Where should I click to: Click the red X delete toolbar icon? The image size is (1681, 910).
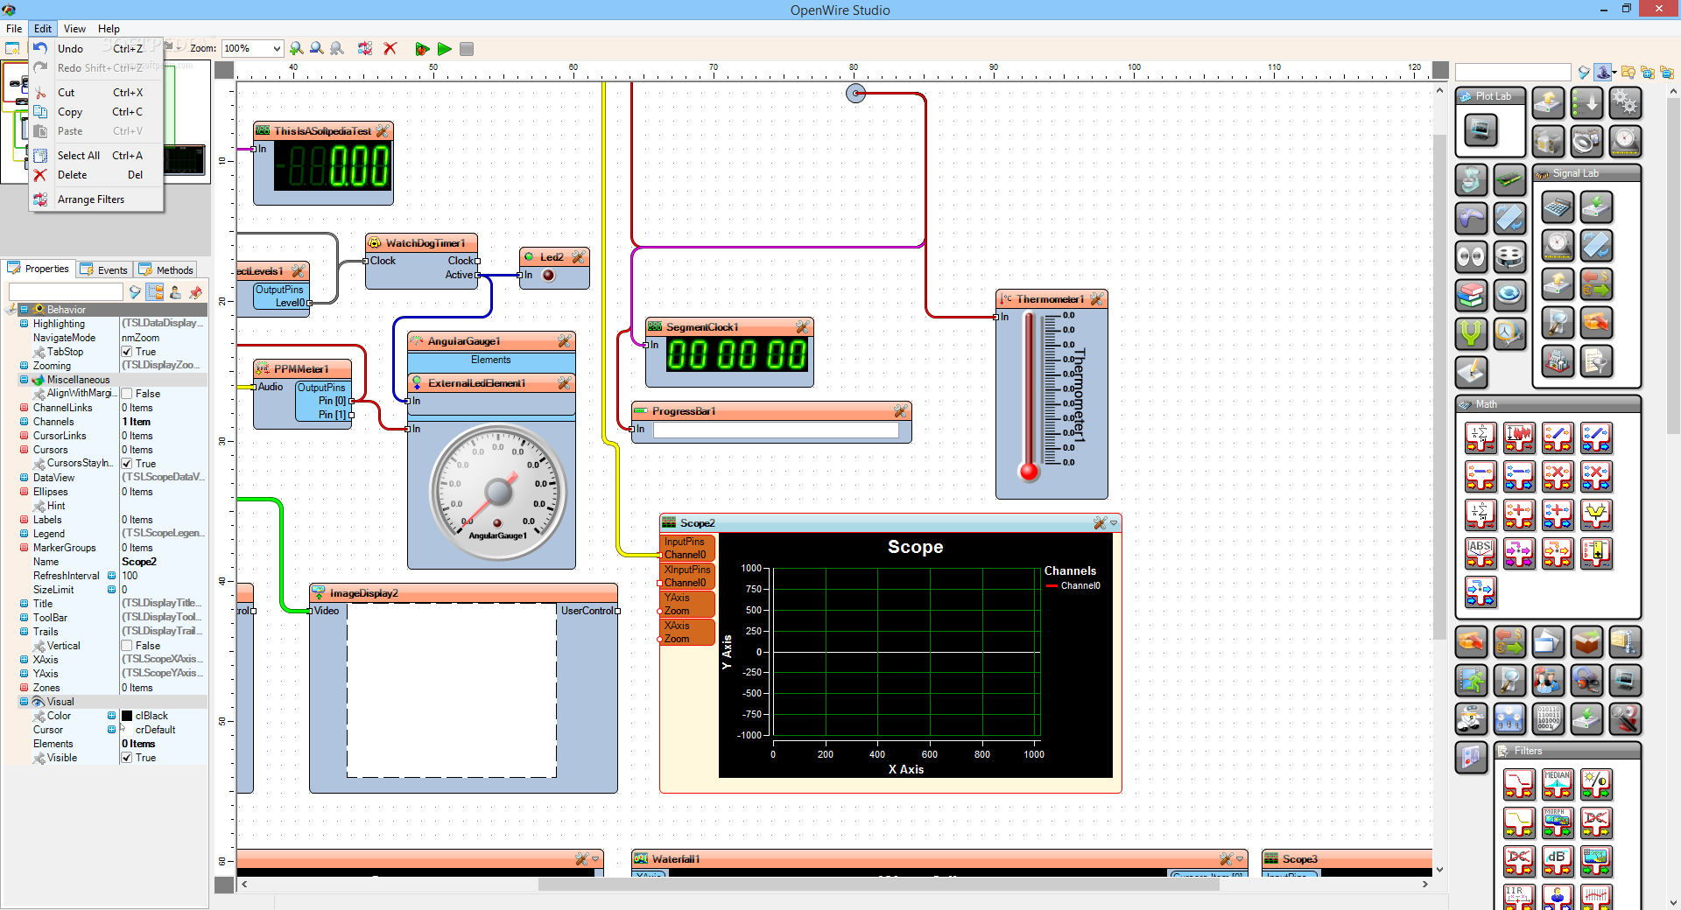390,49
